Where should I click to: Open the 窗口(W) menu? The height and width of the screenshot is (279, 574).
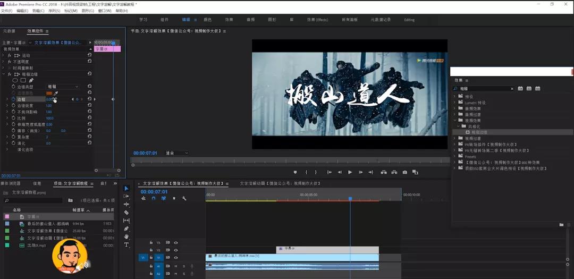coord(105,11)
